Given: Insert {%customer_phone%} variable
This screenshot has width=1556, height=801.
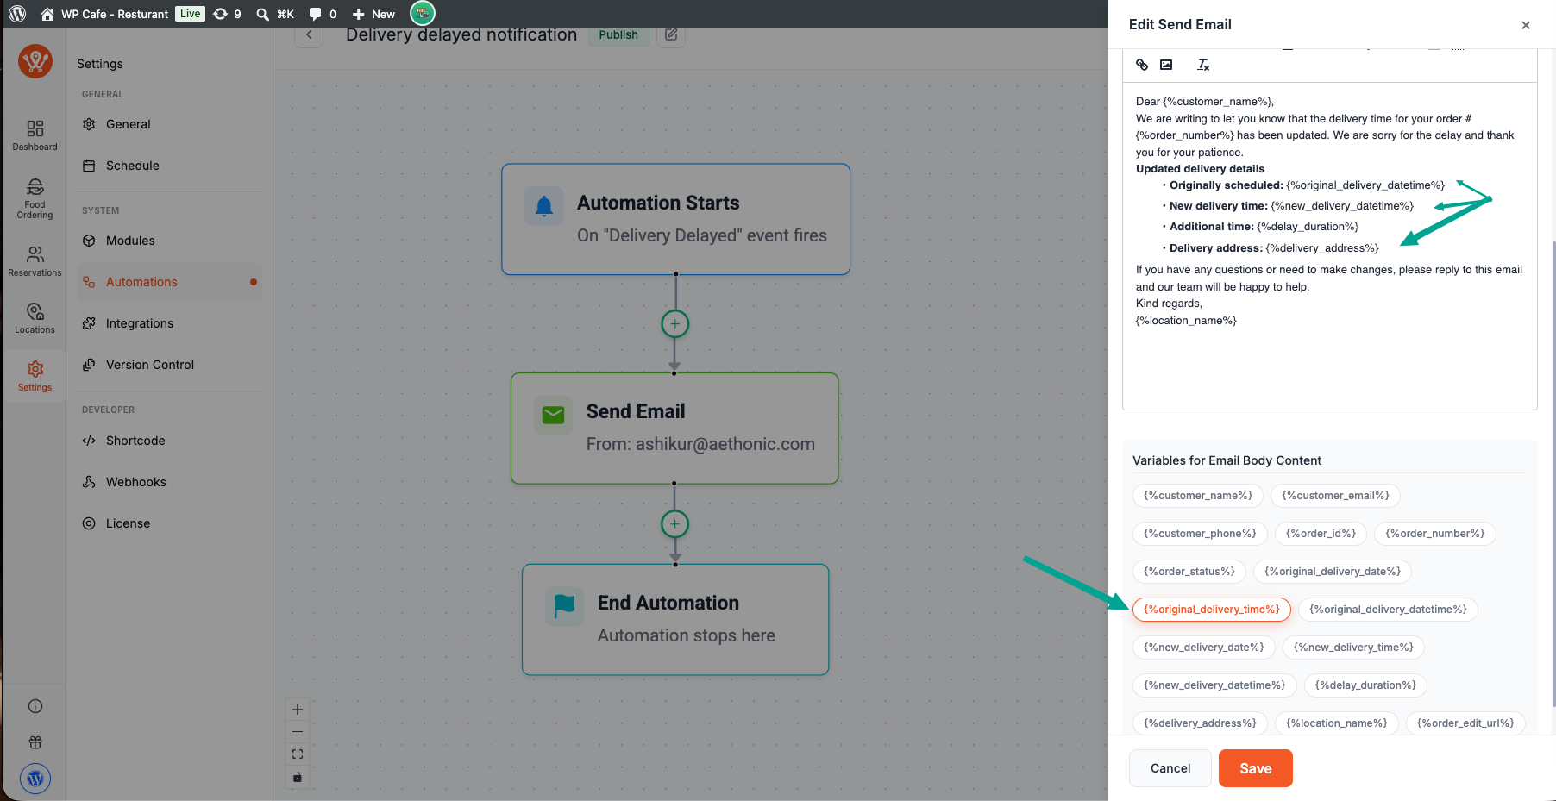Looking at the screenshot, I should pyautogui.click(x=1200, y=534).
